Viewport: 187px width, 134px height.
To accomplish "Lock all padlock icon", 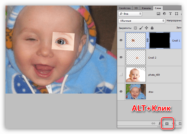I will [152, 28].
